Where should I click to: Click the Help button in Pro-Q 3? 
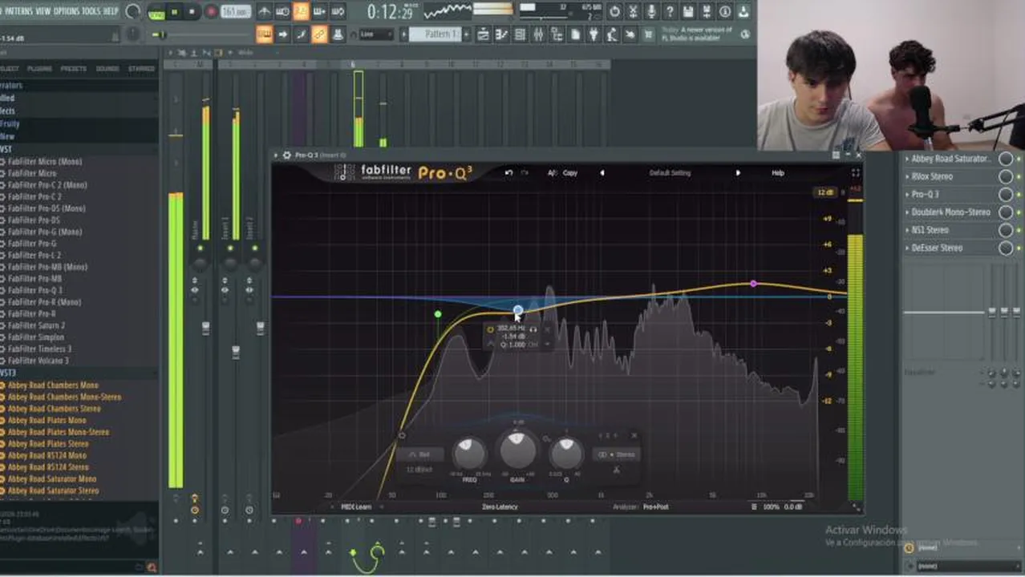[778, 173]
